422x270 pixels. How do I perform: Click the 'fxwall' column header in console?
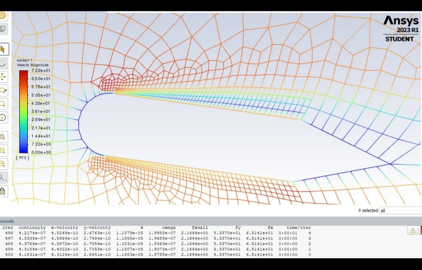point(200,228)
